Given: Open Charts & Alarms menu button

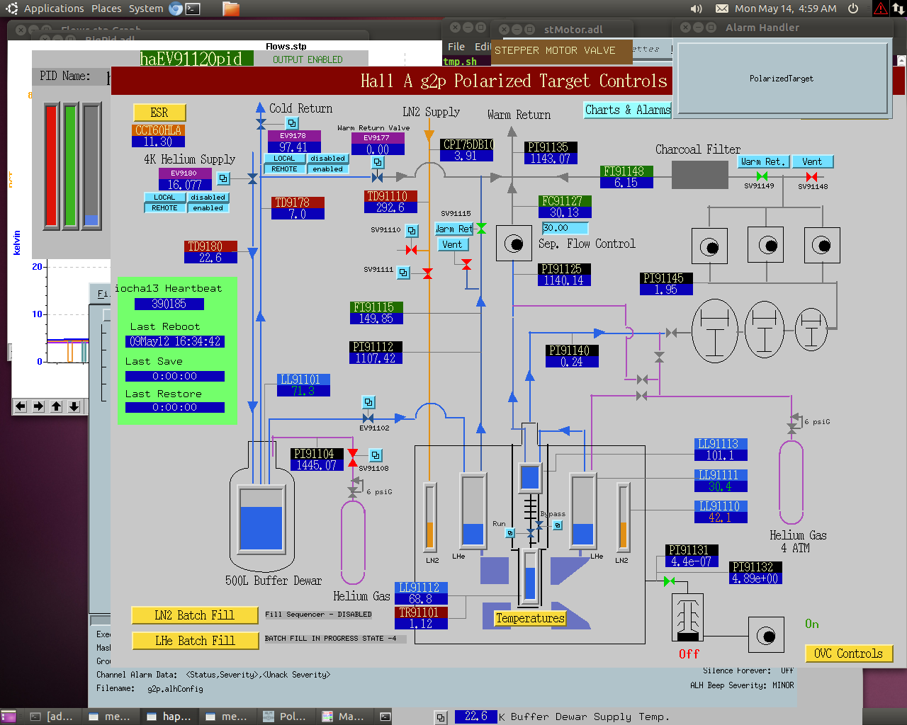Looking at the screenshot, I should (627, 110).
